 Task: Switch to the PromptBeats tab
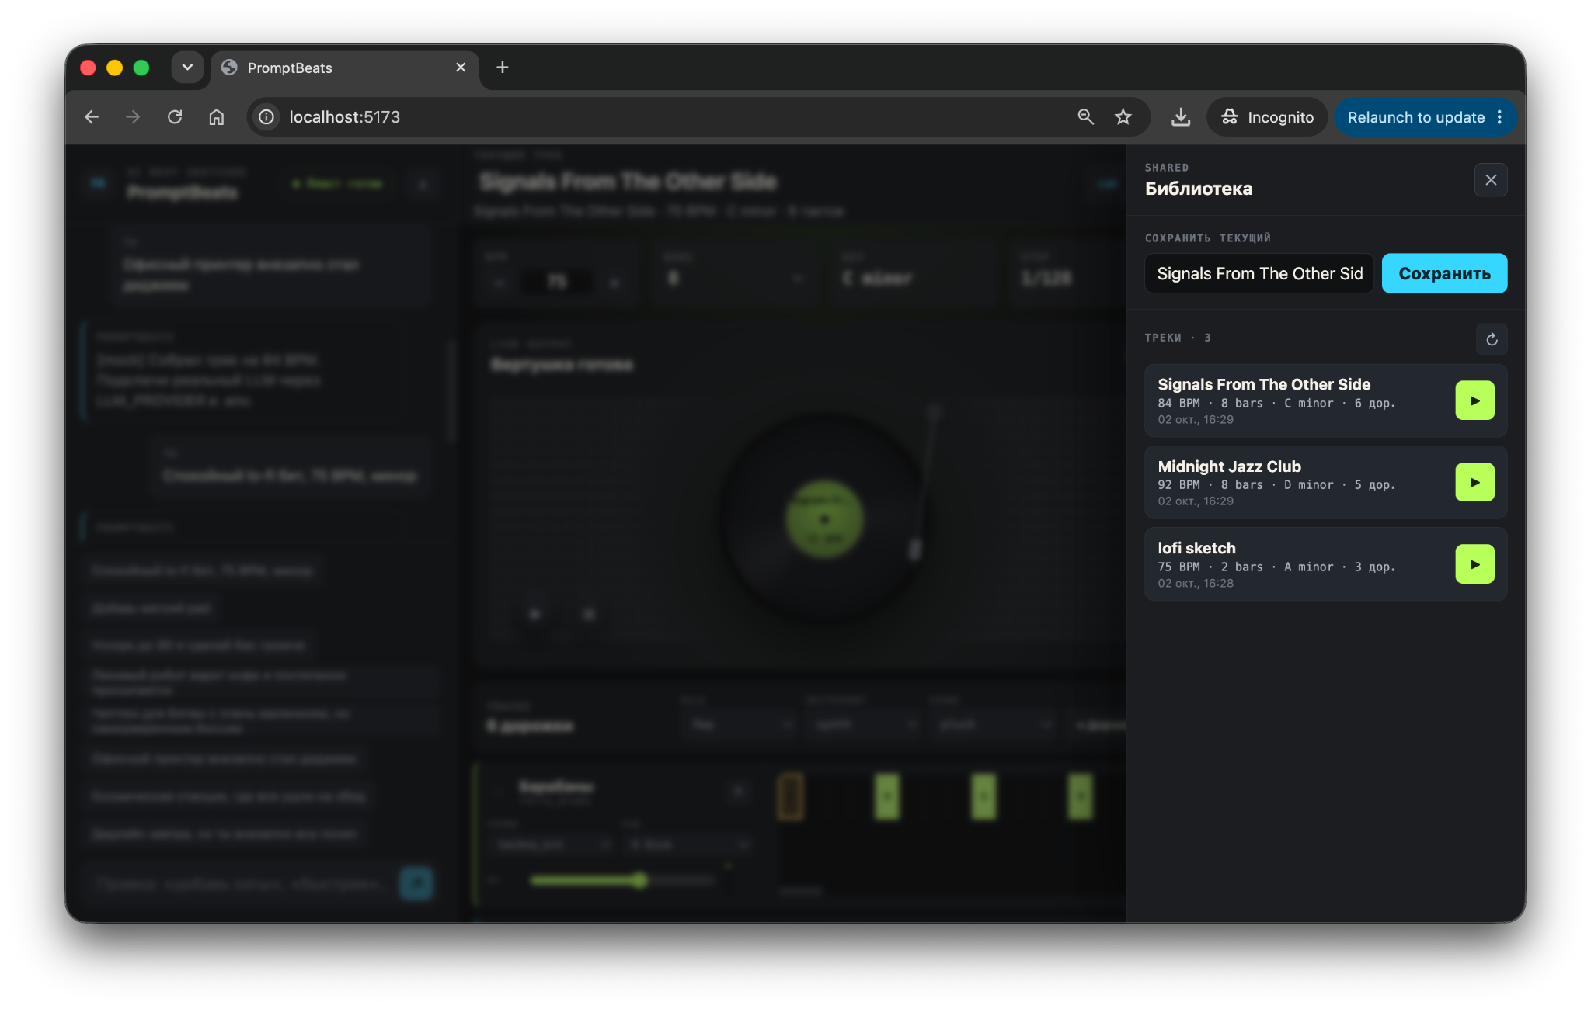tap(345, 68)
